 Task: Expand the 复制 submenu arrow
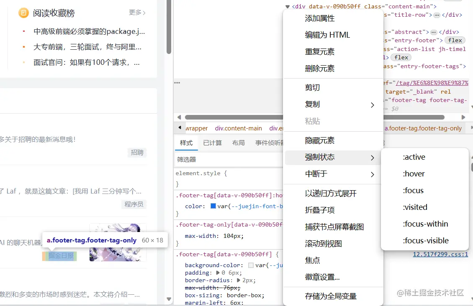coord(372,105)
